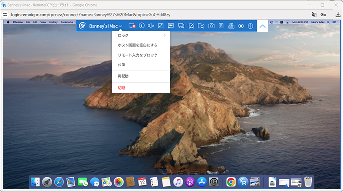The width and height of the screenshot is (343, 192).
Task: Open the remote Bookmarks menu
Action: [x=67, y=22]
